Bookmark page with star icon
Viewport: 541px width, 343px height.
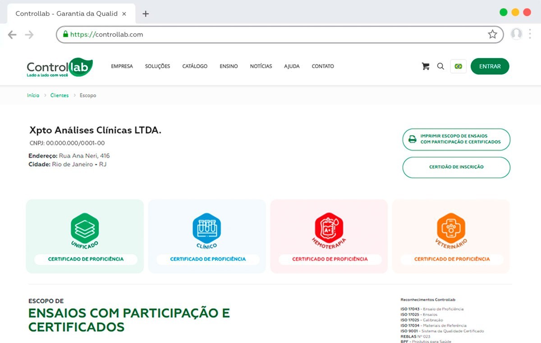492,34
